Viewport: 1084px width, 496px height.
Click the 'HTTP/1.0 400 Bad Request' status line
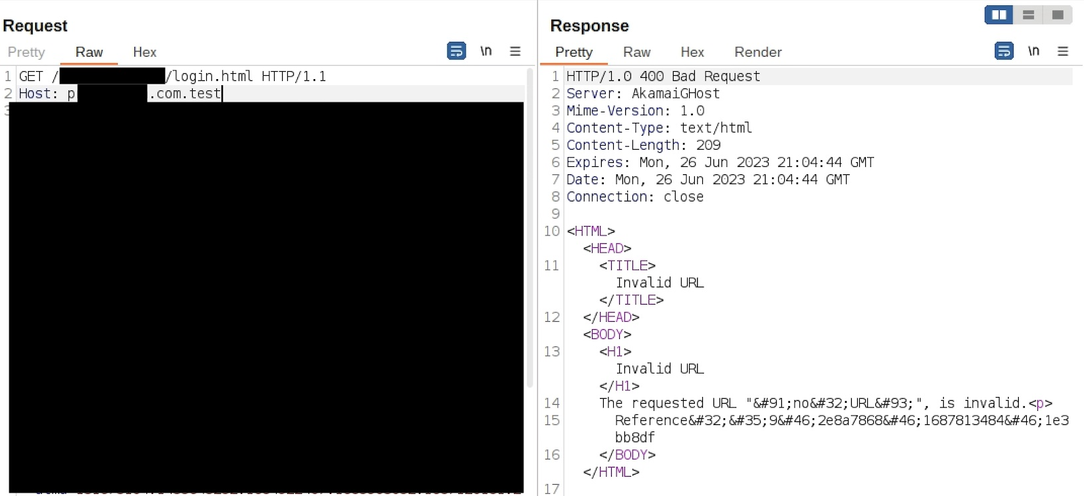point(663,76)
